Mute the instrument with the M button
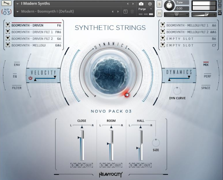 tap(159, 13)
